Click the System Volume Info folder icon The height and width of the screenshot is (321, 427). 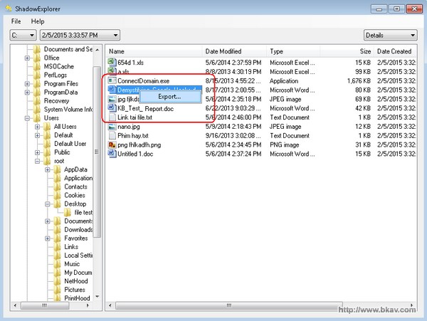tap(37, 110)
